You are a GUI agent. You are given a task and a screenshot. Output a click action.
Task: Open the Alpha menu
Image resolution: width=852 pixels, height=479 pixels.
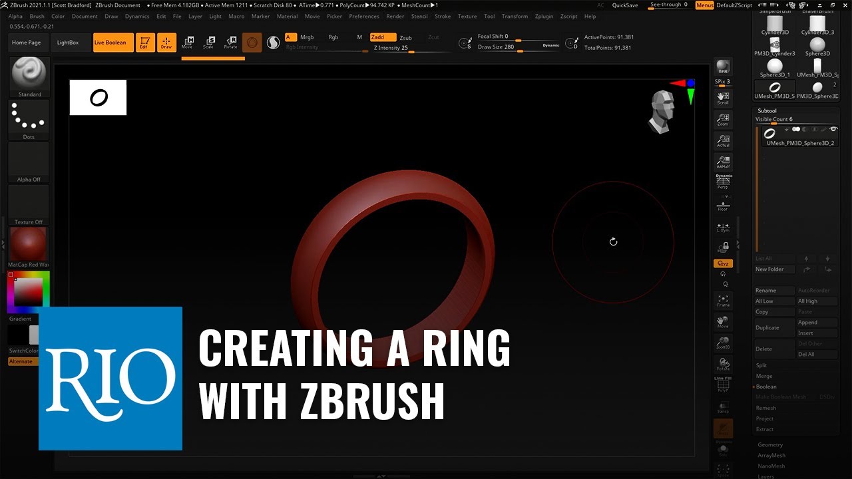click(x=15, y=16)
